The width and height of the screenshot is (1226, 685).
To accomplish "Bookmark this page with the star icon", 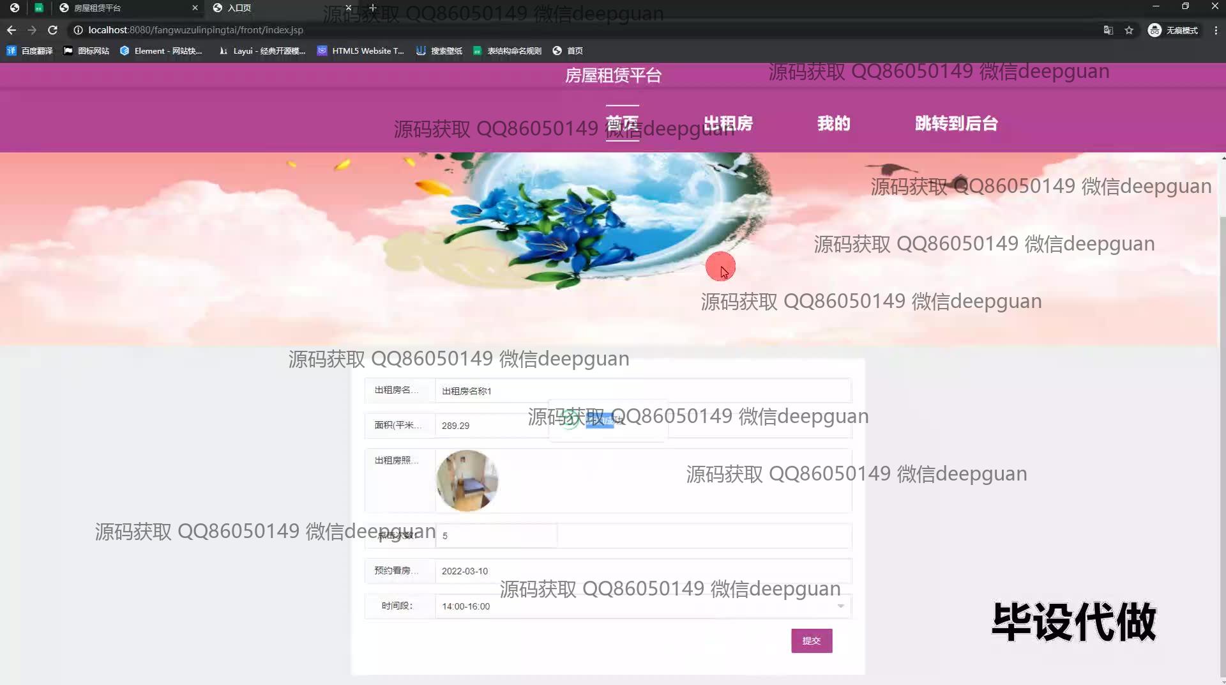I will [x=1129, y=30].
